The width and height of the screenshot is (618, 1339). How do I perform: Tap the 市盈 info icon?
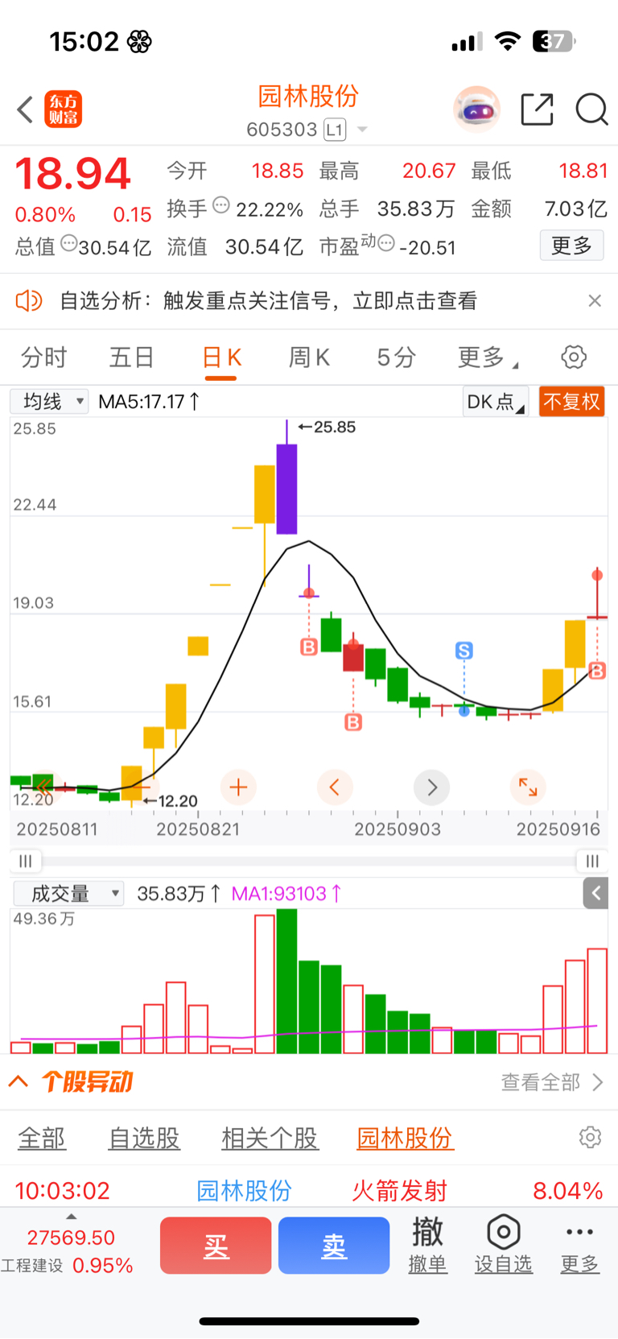point(386,242)
